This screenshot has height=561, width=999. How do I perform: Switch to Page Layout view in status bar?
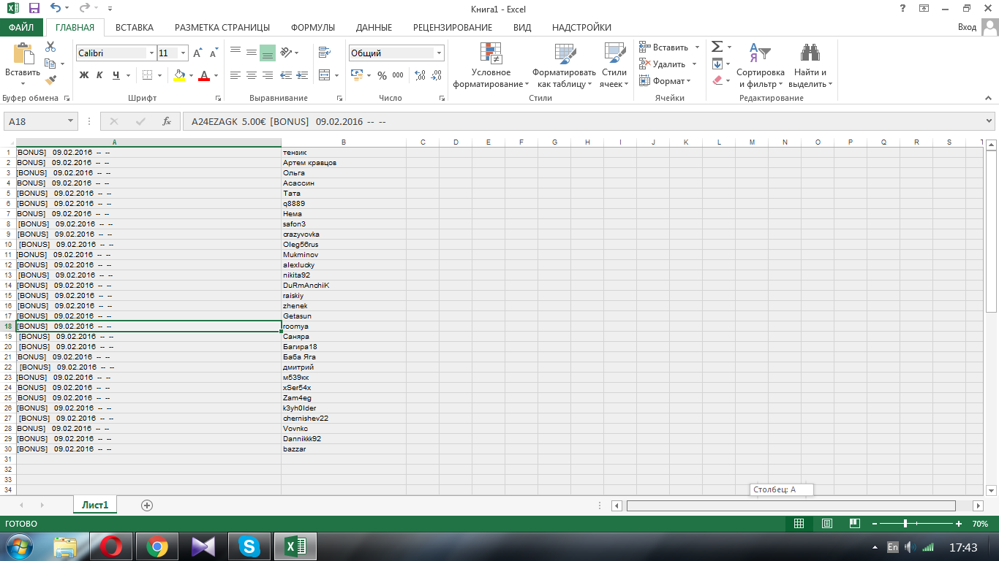coord(826,524)
